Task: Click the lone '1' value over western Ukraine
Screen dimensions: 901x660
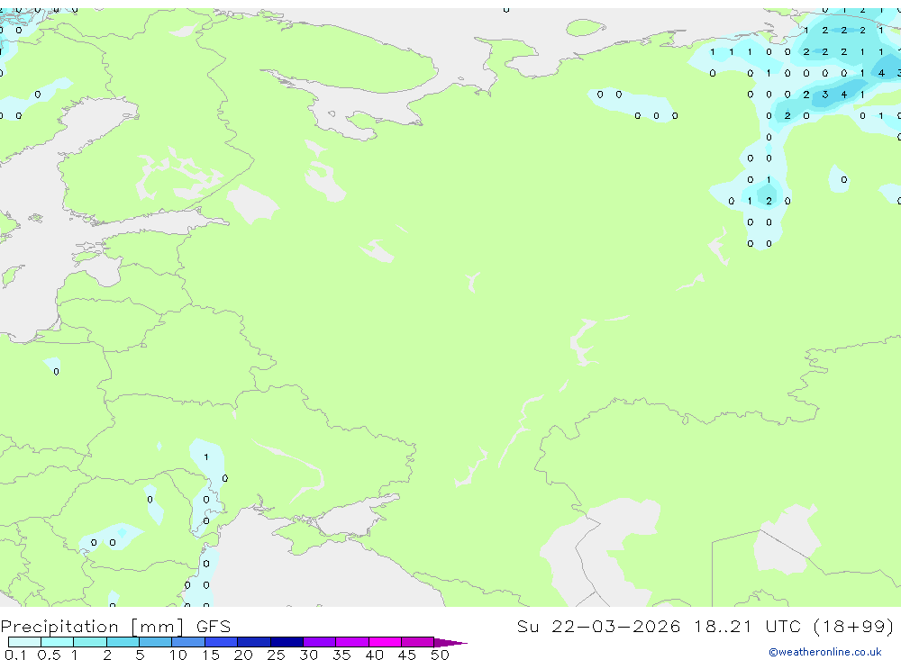Action: click(206, 457)
